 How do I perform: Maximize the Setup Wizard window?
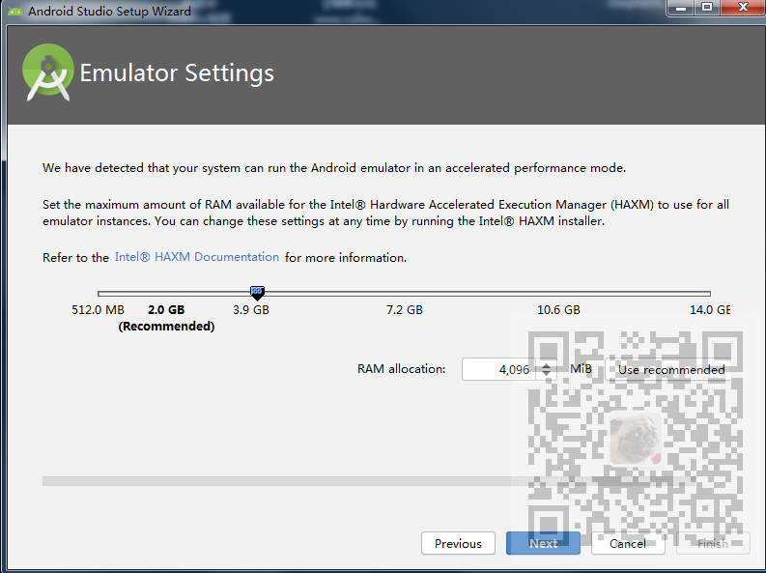[706, 8]
